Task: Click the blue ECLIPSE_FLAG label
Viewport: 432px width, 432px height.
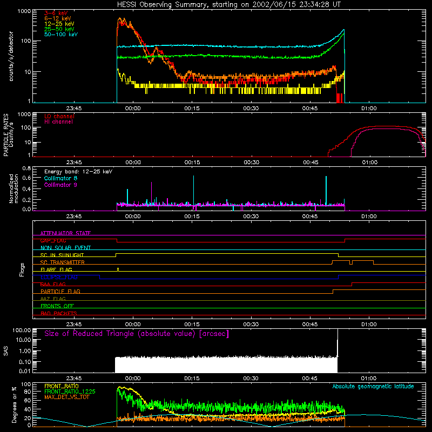Action: (x=59, y=277)
